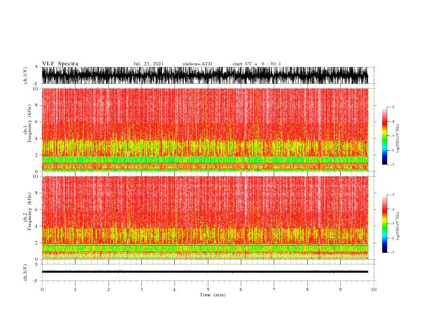
Task: Click the "6" tick on the time axis
Action: pos(241,289)
